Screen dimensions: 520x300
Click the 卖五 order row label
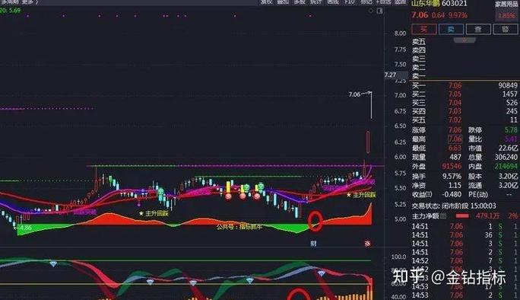click(x=419, y=42)
